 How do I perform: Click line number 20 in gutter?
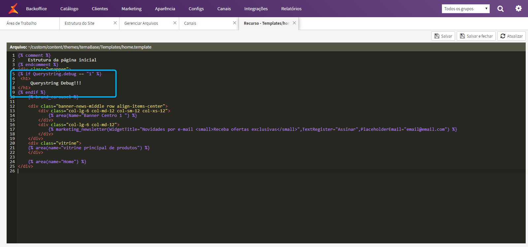coord(12,143)
